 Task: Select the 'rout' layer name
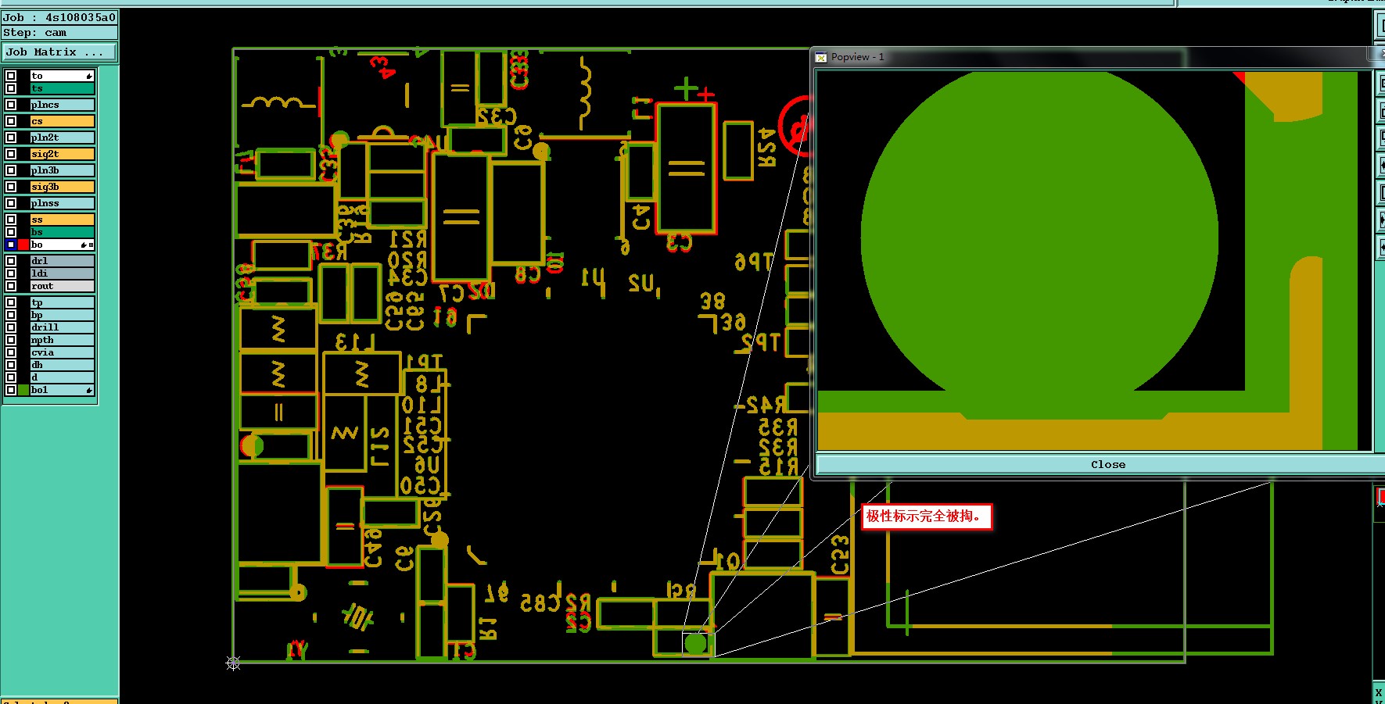[x=62, y=286]
